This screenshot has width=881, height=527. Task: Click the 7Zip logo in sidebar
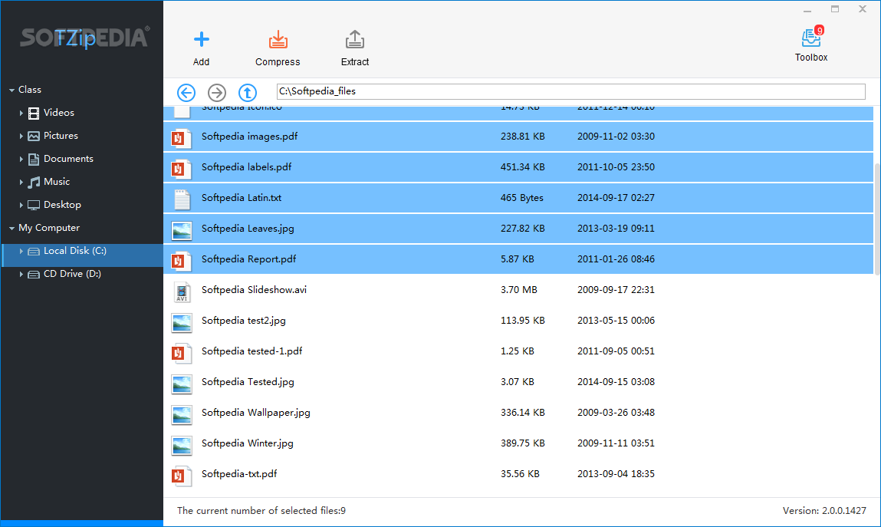point(75,39)
